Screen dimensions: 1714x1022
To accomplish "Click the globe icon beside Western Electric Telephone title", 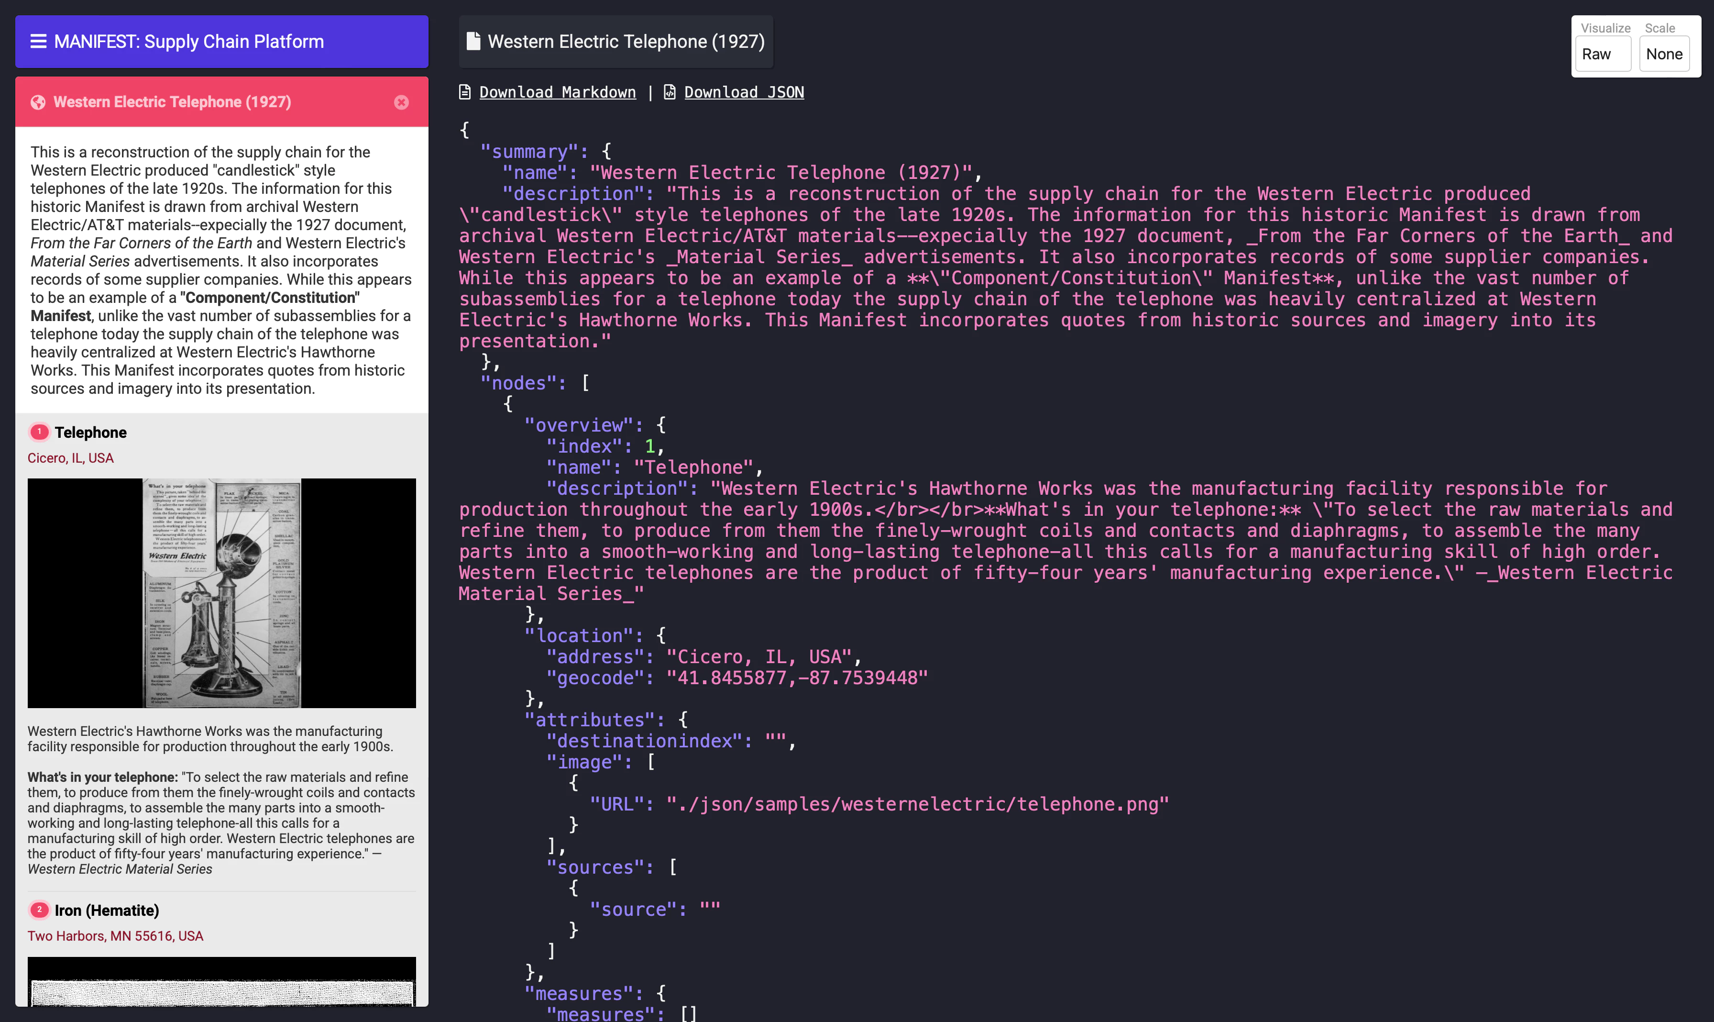I will click(39, 102).
